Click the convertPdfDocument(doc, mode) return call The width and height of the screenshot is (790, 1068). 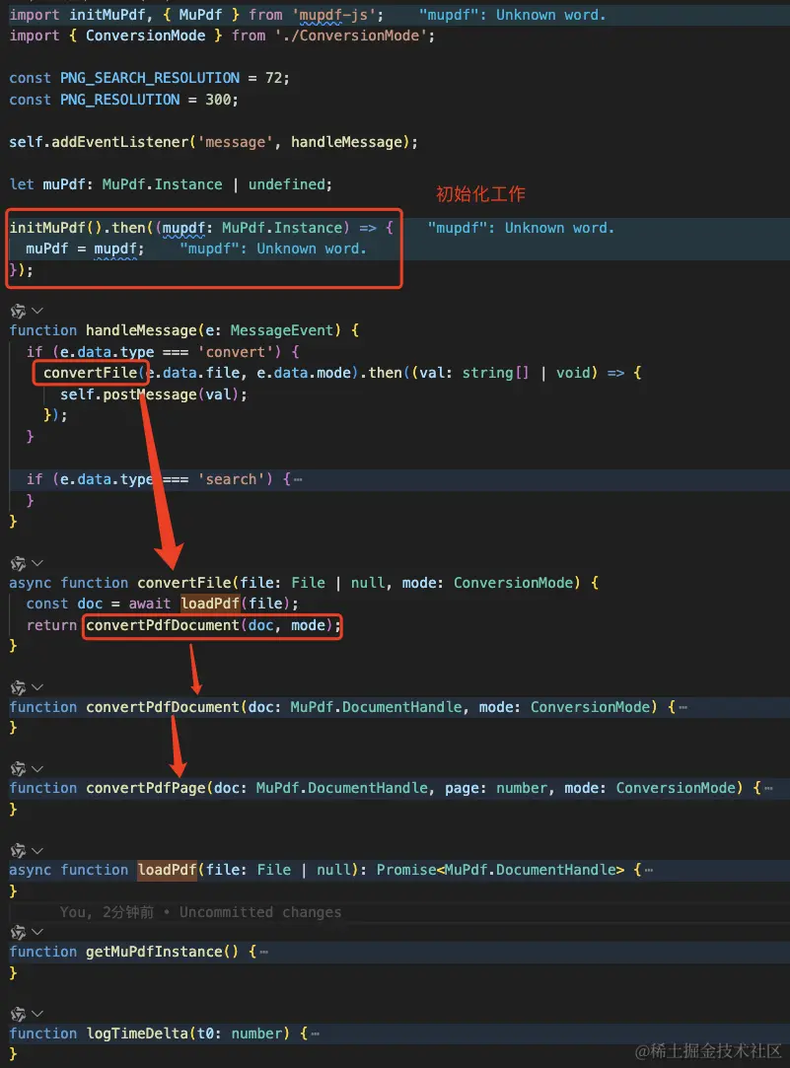click(212, 625)
